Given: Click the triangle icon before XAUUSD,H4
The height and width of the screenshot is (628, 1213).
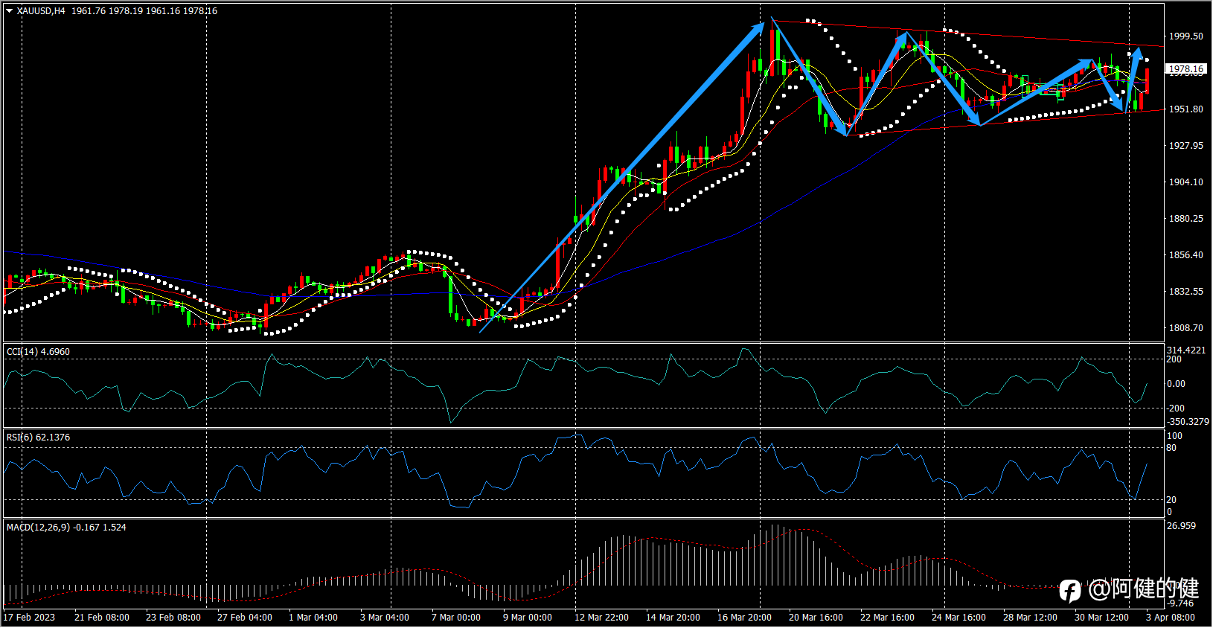Looking at the screenshot, I should pos(10,11).
